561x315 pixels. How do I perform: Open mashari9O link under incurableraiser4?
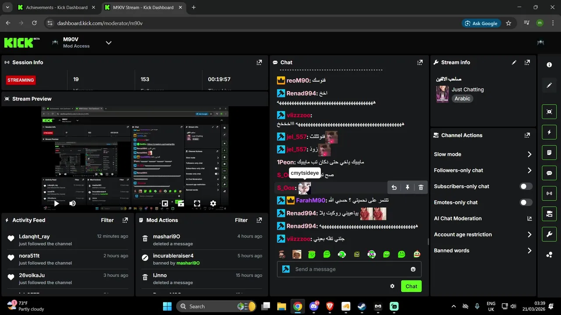pos(188,263)
